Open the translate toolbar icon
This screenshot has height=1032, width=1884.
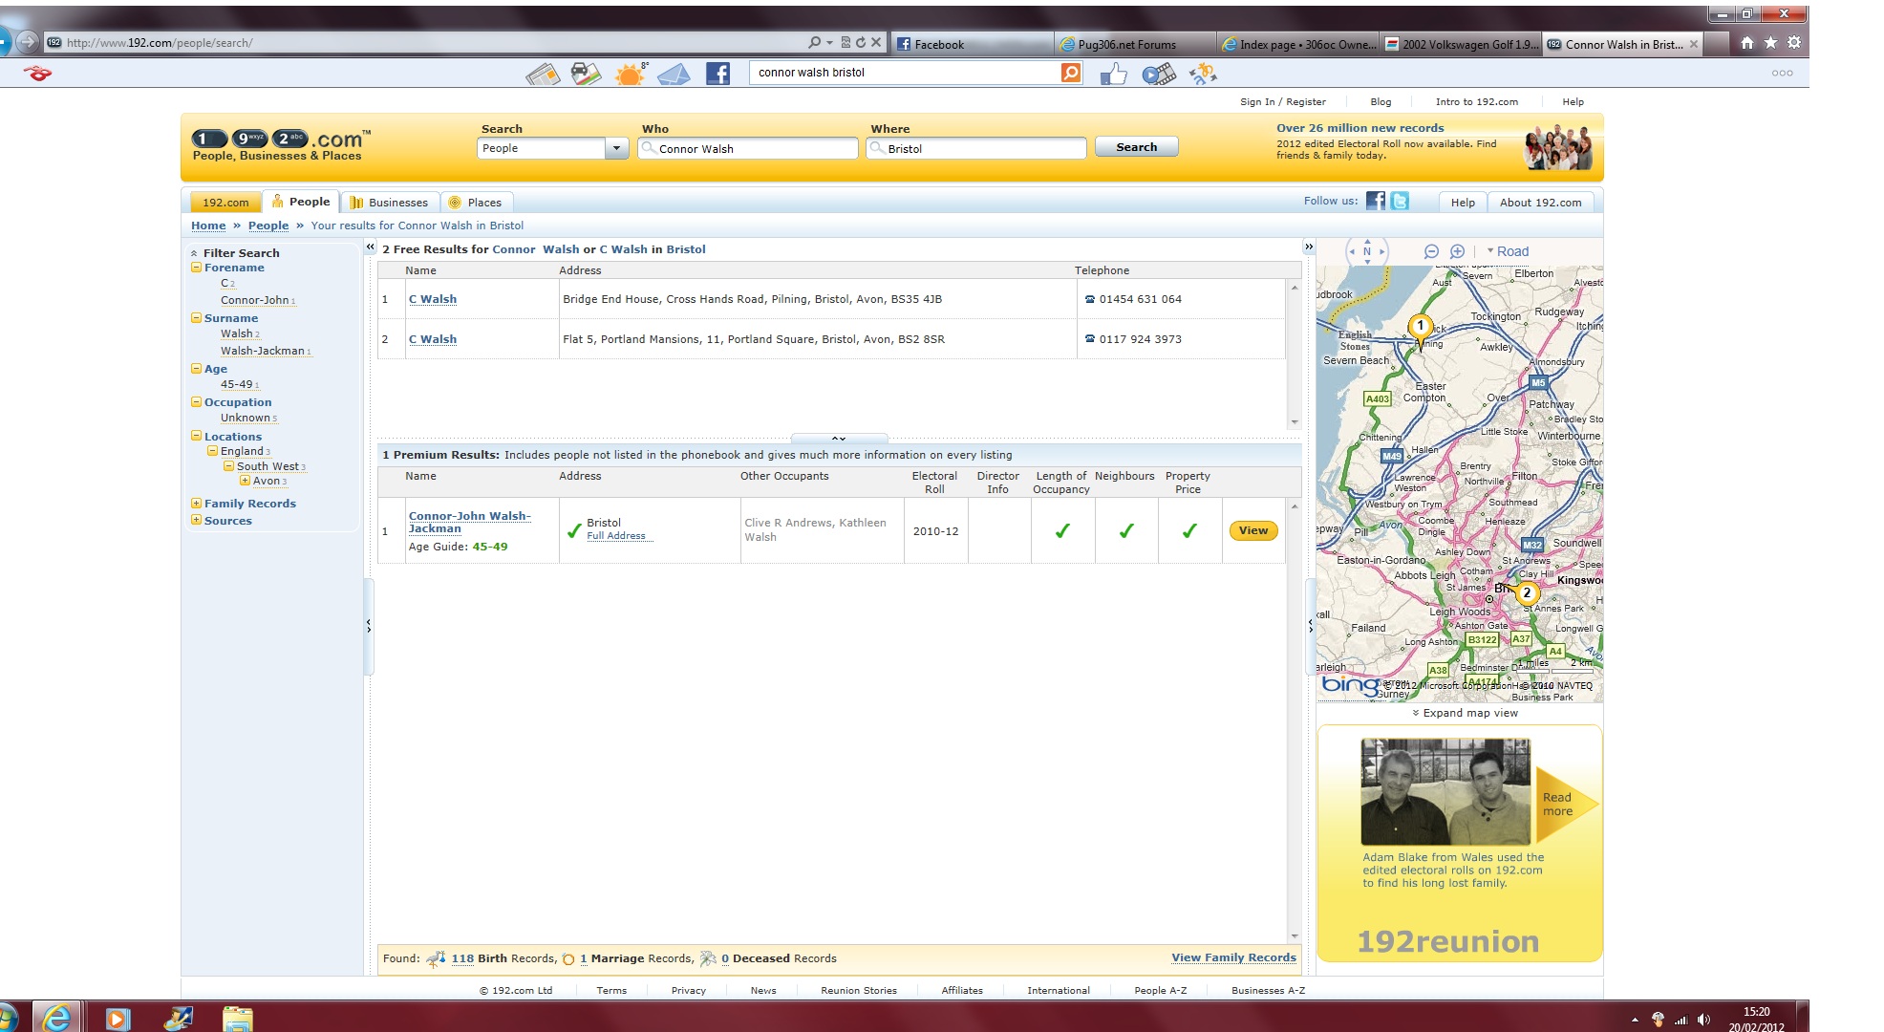pyautogui.click(x=1203, y=74)
